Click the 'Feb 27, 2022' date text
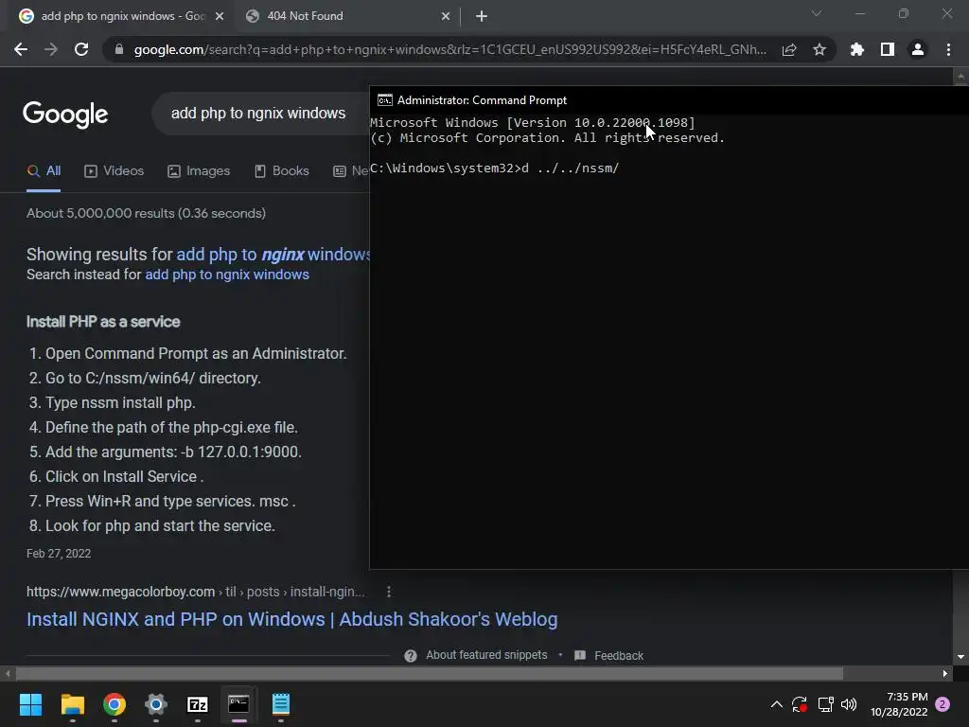Screen dimensions: 969x727 point(59,554)
